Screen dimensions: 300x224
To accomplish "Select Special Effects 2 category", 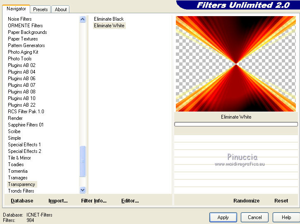I will (24, 151).
